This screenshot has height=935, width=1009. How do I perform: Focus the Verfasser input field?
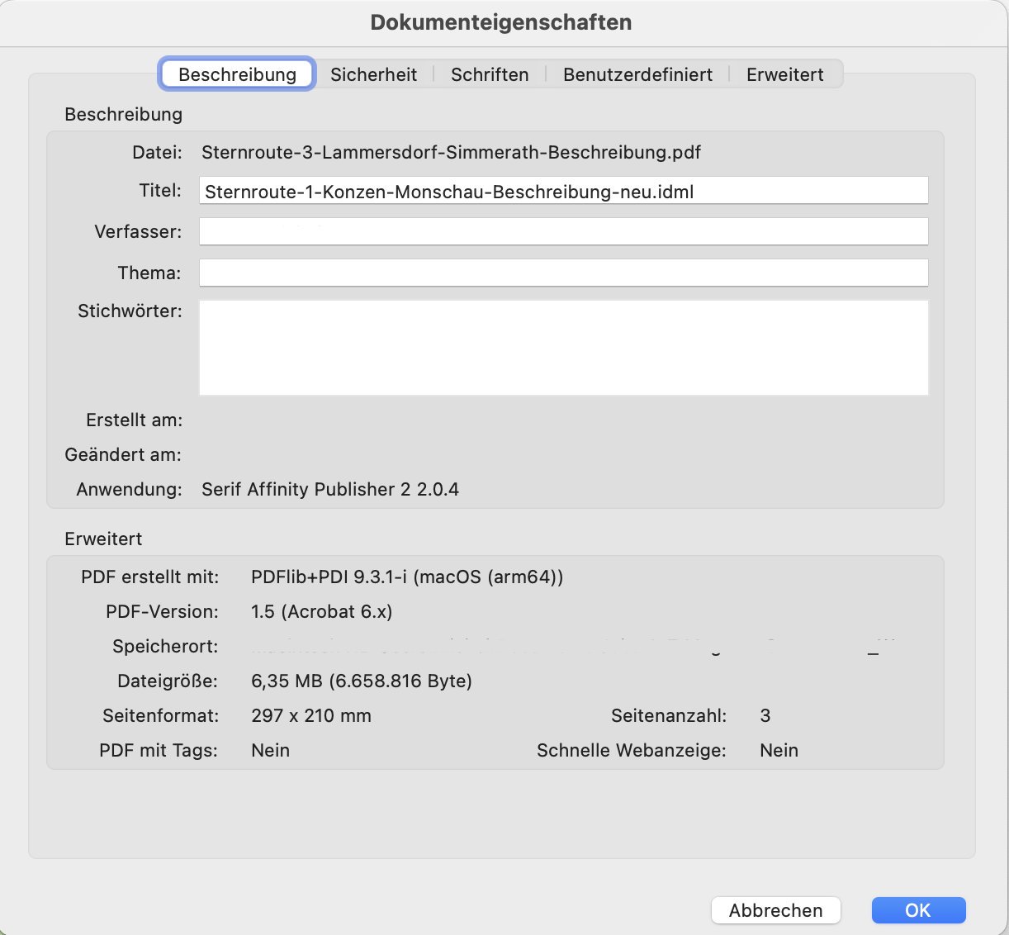[563, 232]
